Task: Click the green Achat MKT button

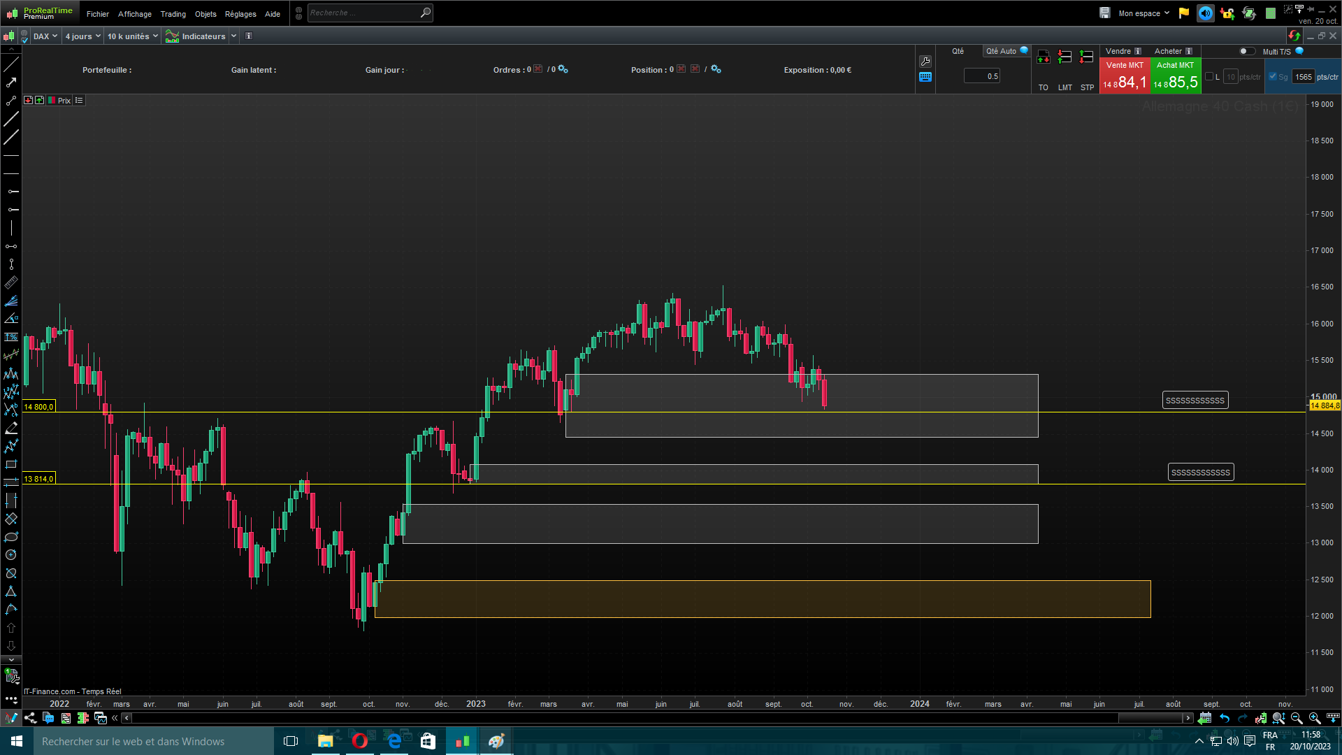Action: [x=1175, y=75]
